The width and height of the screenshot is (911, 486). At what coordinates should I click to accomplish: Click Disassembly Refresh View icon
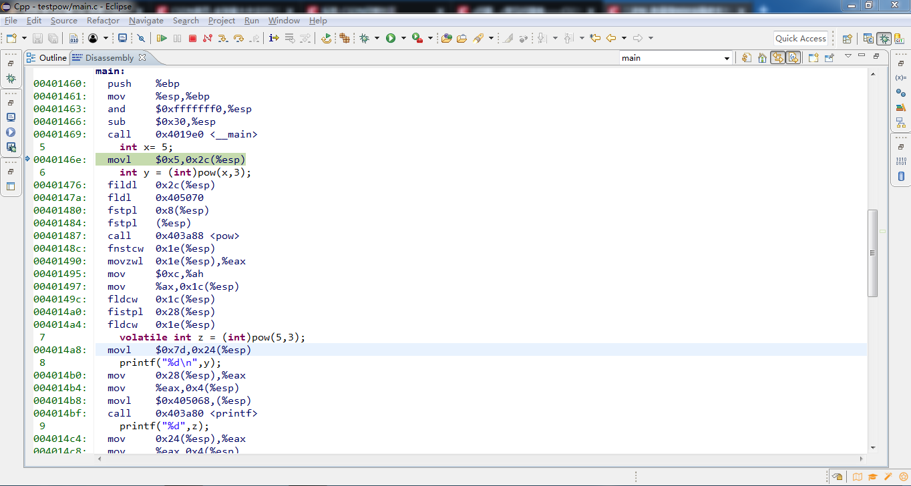click(746, 58)
